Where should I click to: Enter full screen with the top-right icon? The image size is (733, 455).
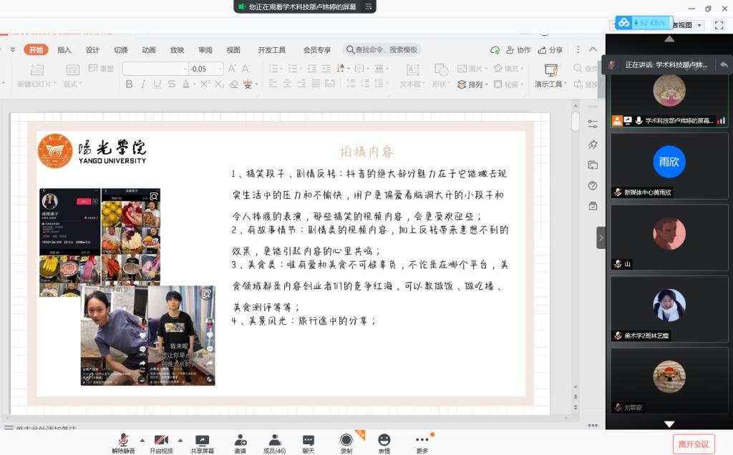tap(719, 25)
